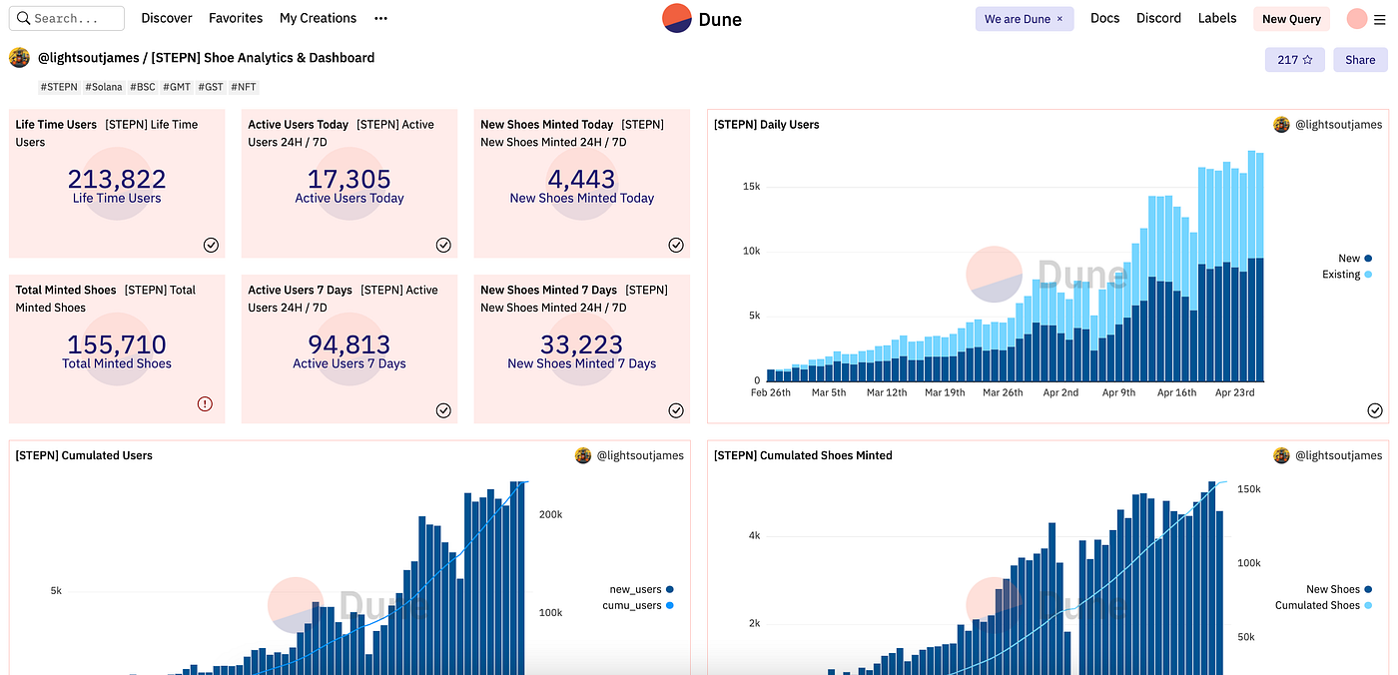Open the #GST tag
Screen dimensions: 1398x675
211,87
